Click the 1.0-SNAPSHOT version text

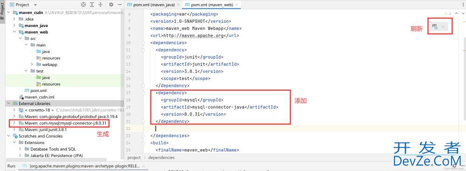pyautogui.click(x=190, y=21)
